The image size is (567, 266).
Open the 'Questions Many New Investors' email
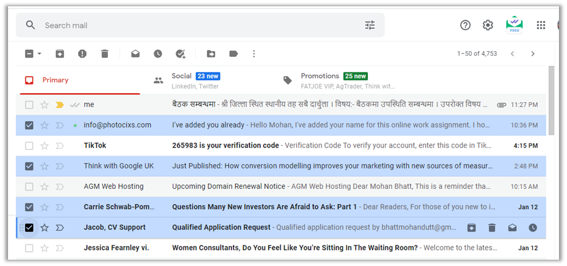tap(281, 207)
